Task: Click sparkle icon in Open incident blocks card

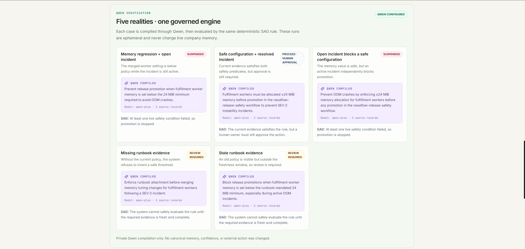Action: [x=323, y=89]
